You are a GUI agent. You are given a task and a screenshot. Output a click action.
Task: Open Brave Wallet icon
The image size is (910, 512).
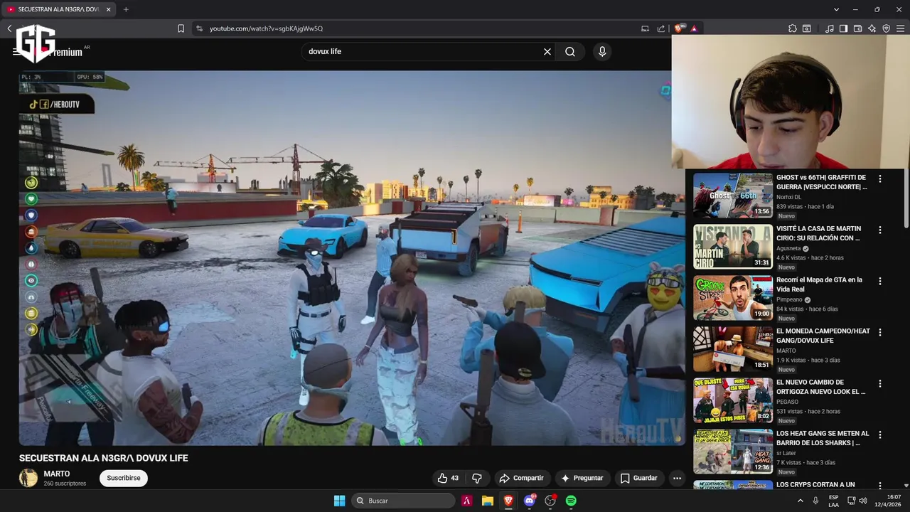tap(857, 28)
